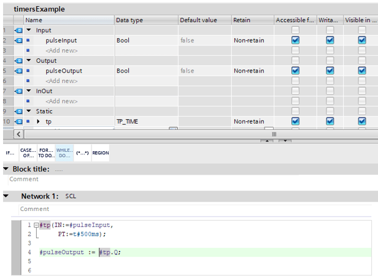
Task: Toggle Visible checkbox for pulseOutput
Action: point(362,71)
